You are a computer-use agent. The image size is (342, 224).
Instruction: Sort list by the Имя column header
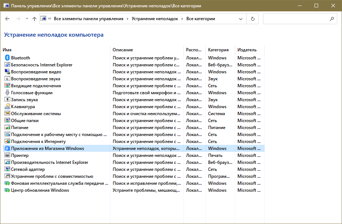pos(7,50)
